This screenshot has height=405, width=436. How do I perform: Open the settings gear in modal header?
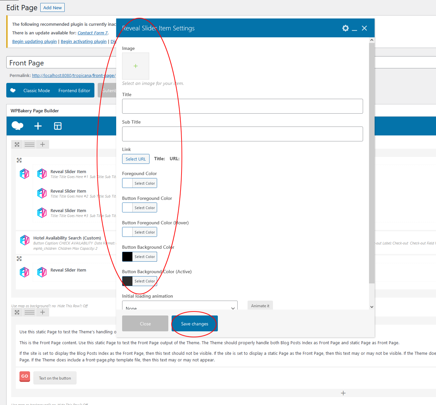(x=345, y=28)
